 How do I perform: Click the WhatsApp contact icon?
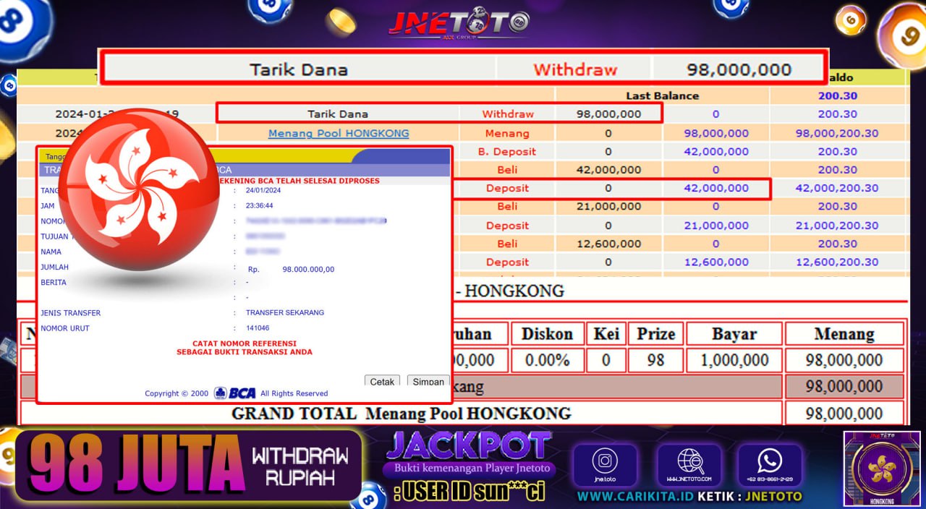(769, 465)
